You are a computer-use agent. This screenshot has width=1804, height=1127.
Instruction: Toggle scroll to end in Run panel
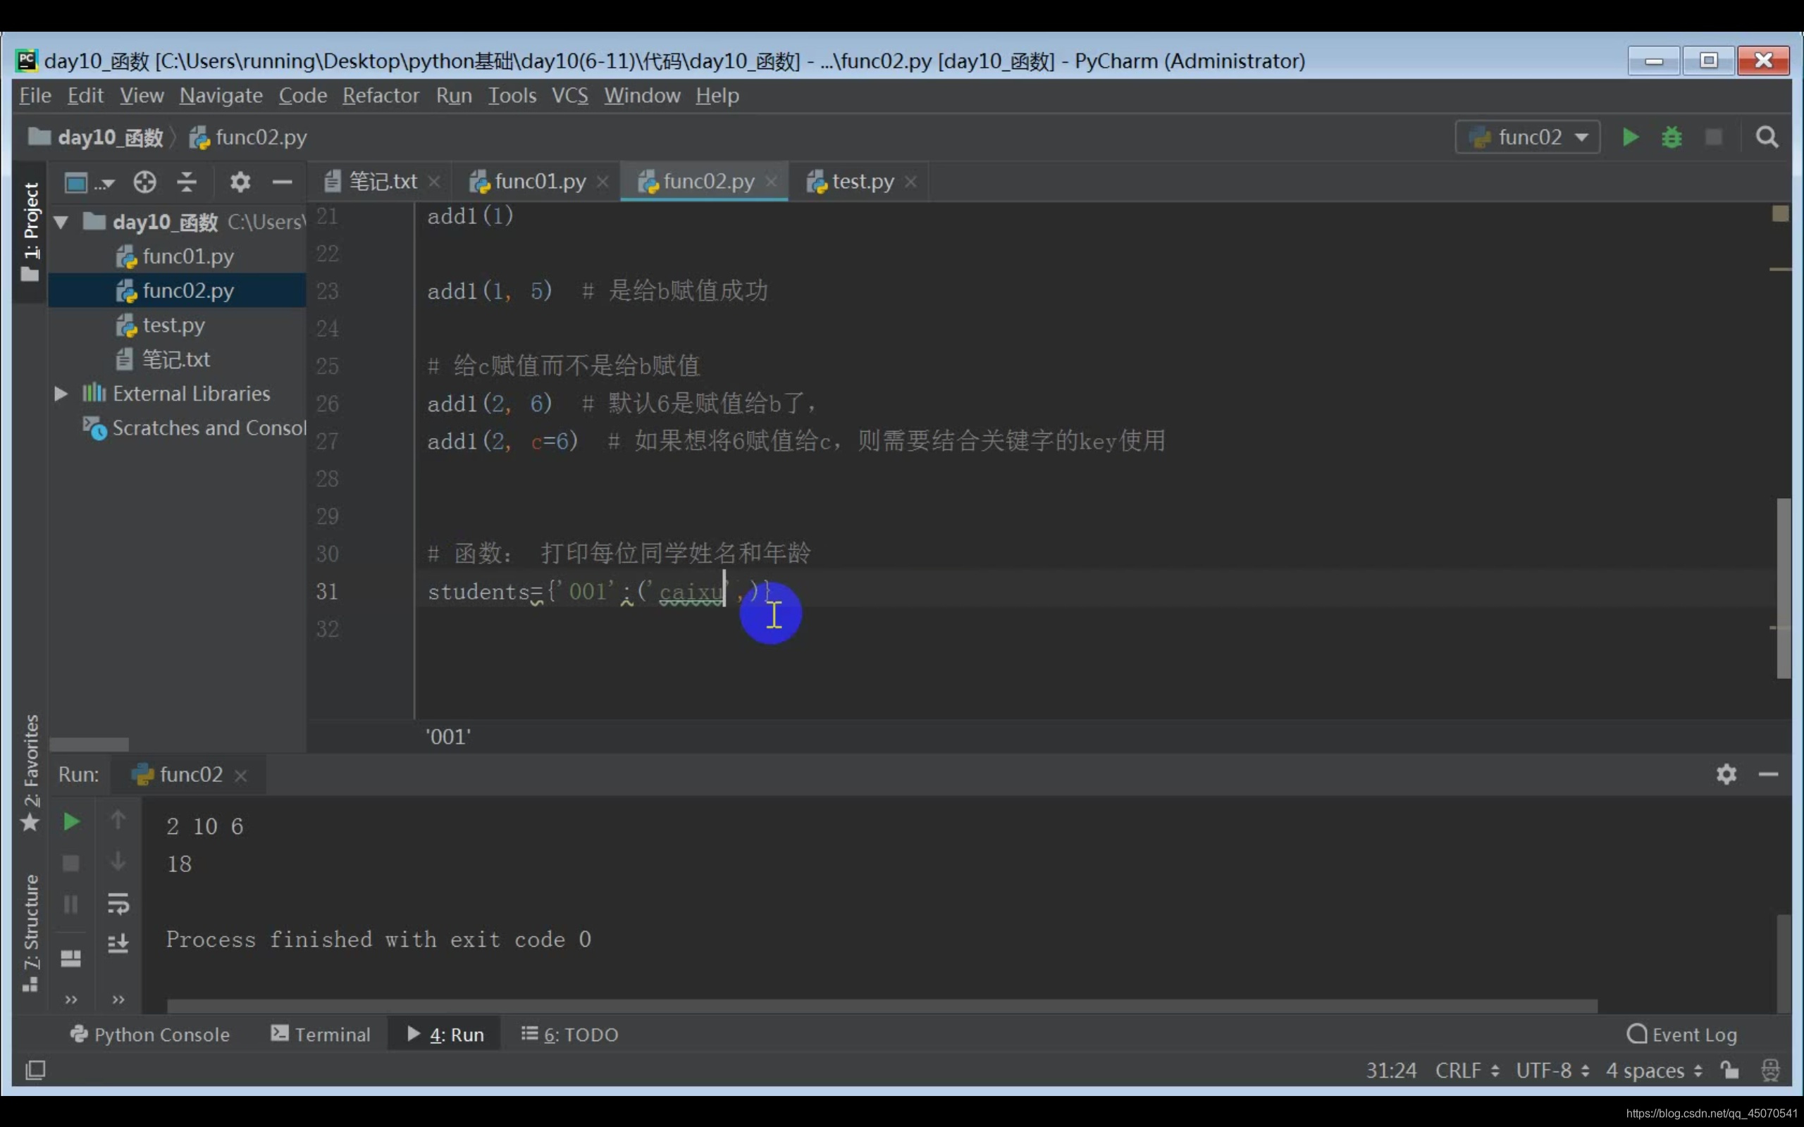tap(118, 944)
